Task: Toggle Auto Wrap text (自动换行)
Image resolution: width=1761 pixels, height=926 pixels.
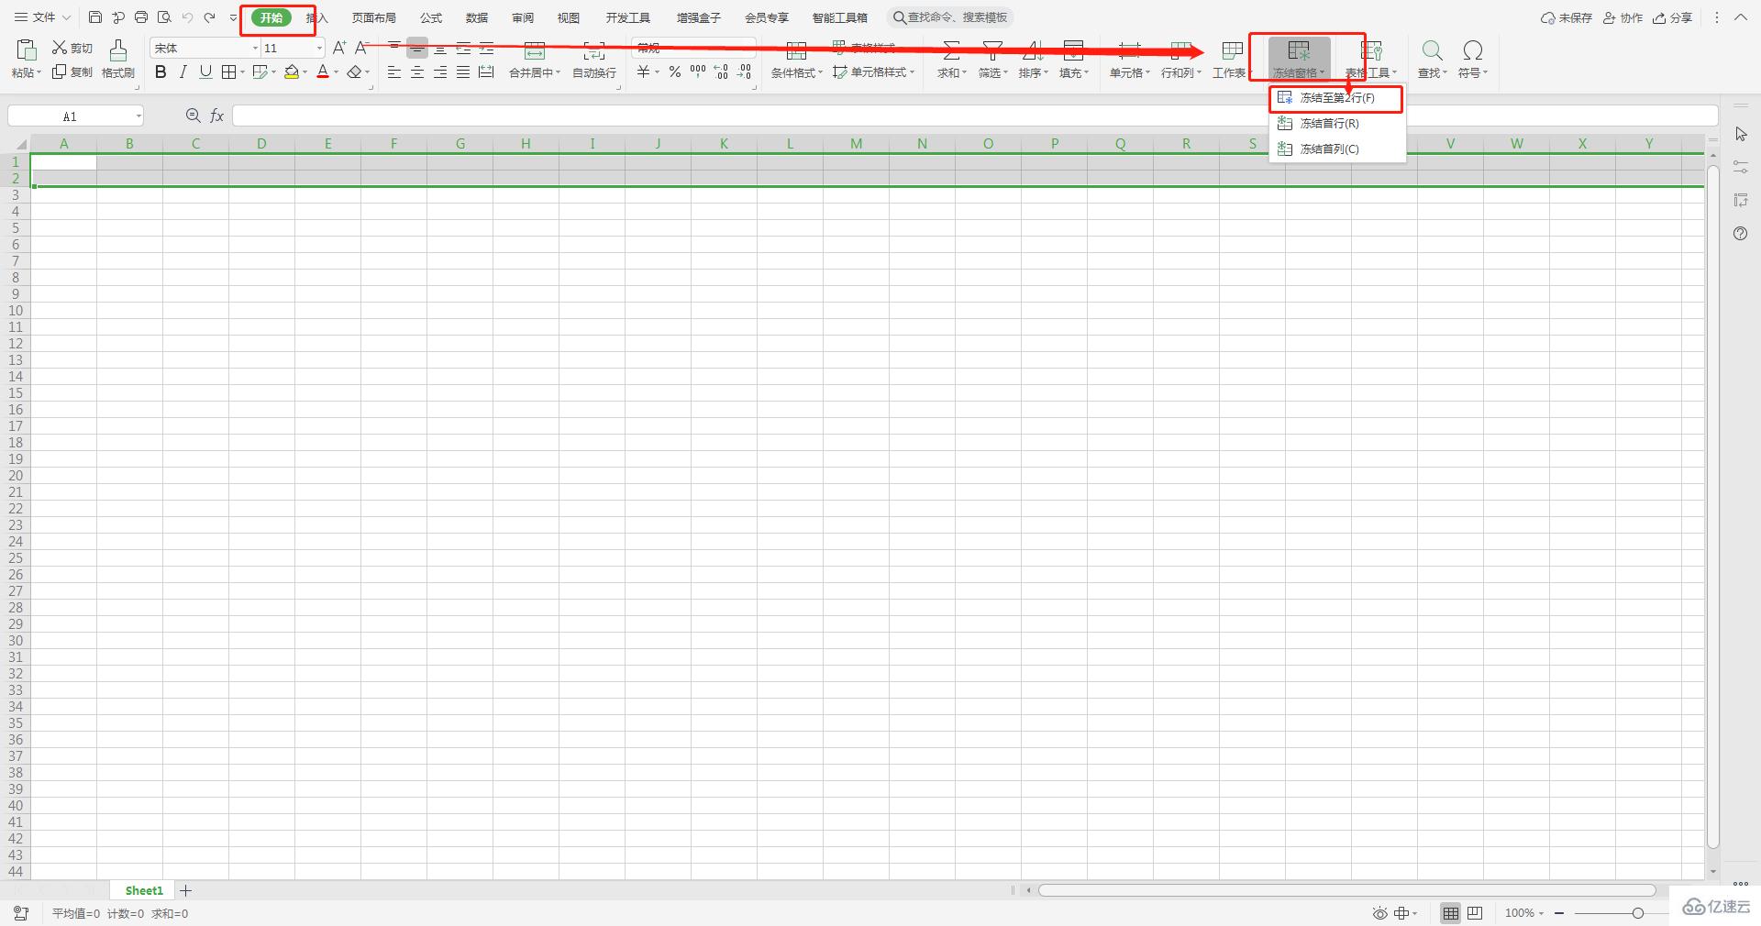Action: point(594,60)
